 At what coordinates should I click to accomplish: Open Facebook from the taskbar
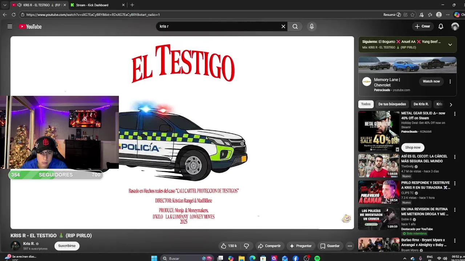[x=296, y=258]
